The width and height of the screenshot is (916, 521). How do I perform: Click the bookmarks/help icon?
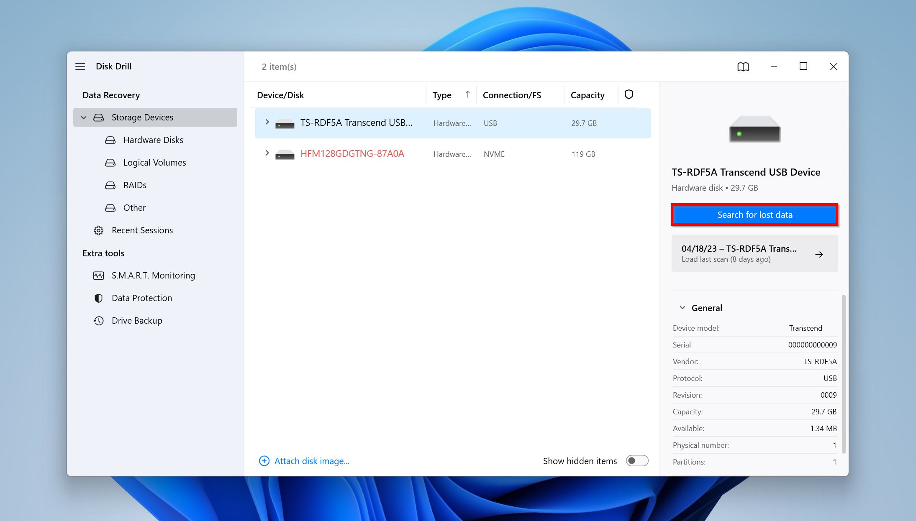pos(743,66)
